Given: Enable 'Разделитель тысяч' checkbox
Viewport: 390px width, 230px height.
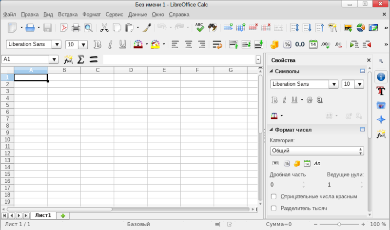Looking at the screenshot, I should [273, 208].
